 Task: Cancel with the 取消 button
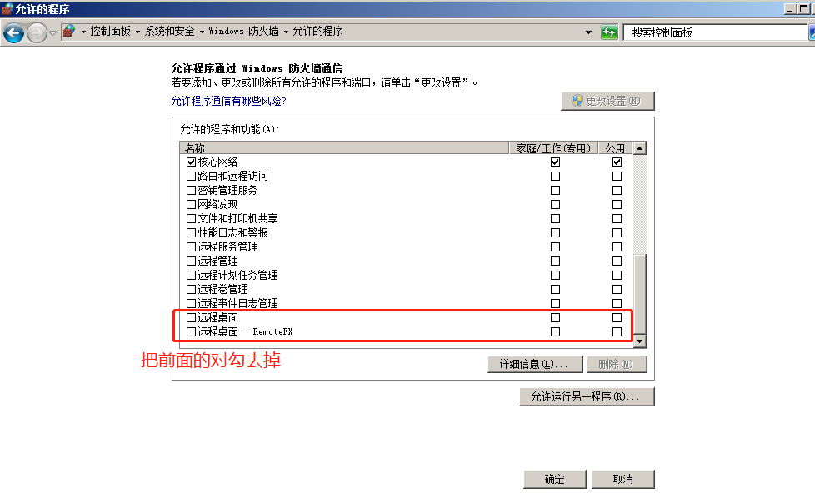point(622,479)
